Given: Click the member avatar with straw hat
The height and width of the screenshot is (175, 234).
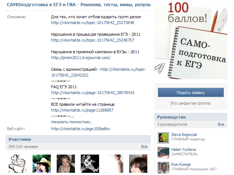Looking at the screenshot, I should tap(42, 164).
